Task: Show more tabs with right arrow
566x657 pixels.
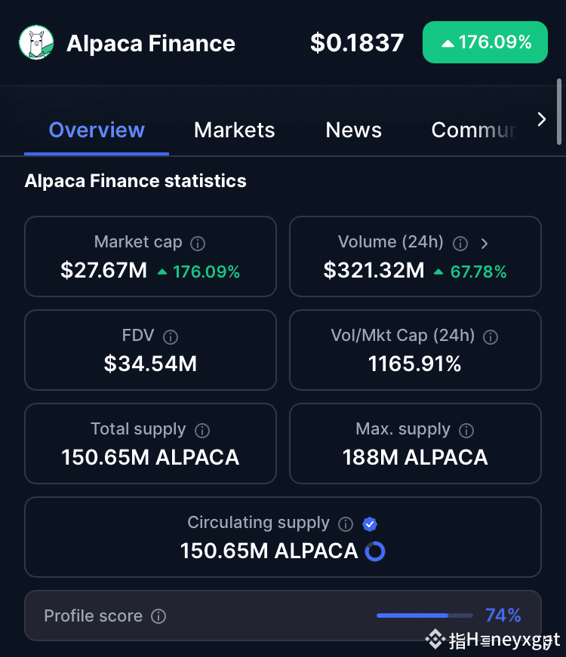Action: coord(542,119)
